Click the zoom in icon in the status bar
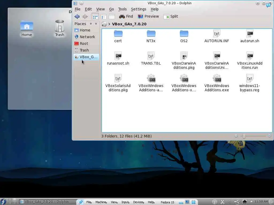 269,136
